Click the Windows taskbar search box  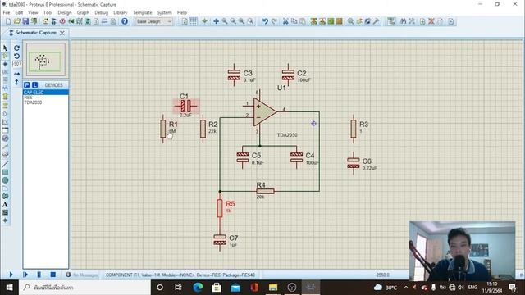[x=84, y=288]
